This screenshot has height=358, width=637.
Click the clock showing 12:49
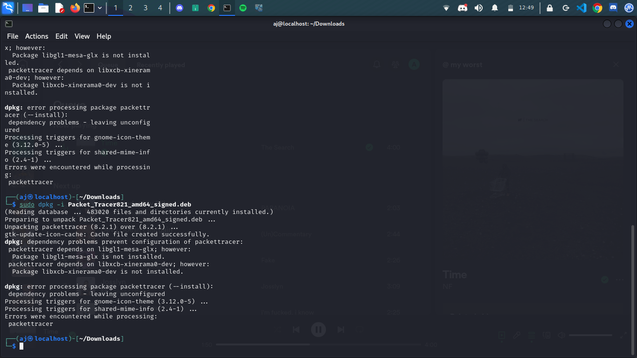526,8
